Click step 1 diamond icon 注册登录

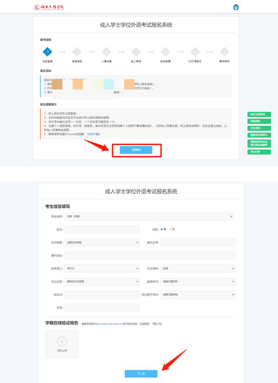click(47, 52)
